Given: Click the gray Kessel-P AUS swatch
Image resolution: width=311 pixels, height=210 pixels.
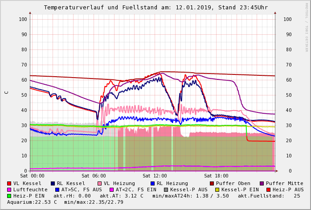Looking at the screenshot, I should pyautogui.click(x=166, y=189).
